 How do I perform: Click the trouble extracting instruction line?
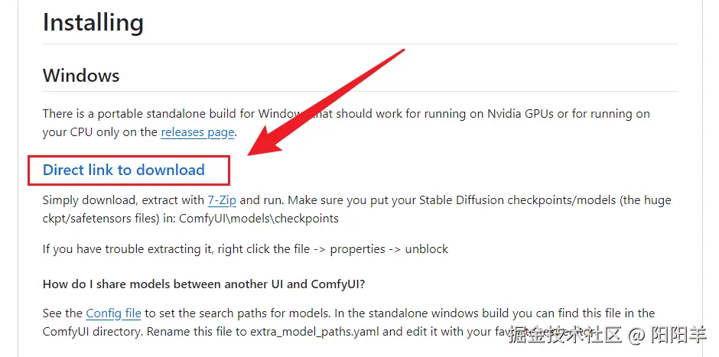[246, 249]
